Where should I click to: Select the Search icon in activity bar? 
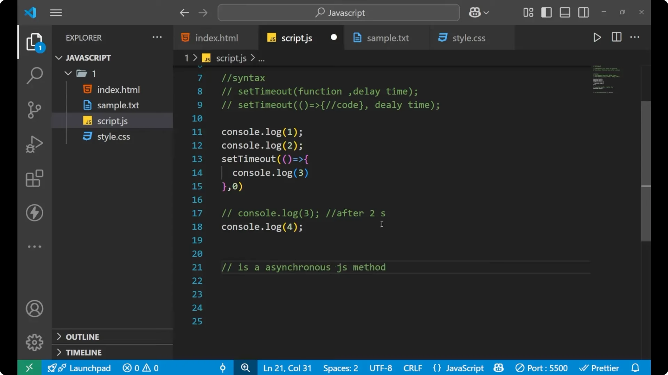coord(34,75)
